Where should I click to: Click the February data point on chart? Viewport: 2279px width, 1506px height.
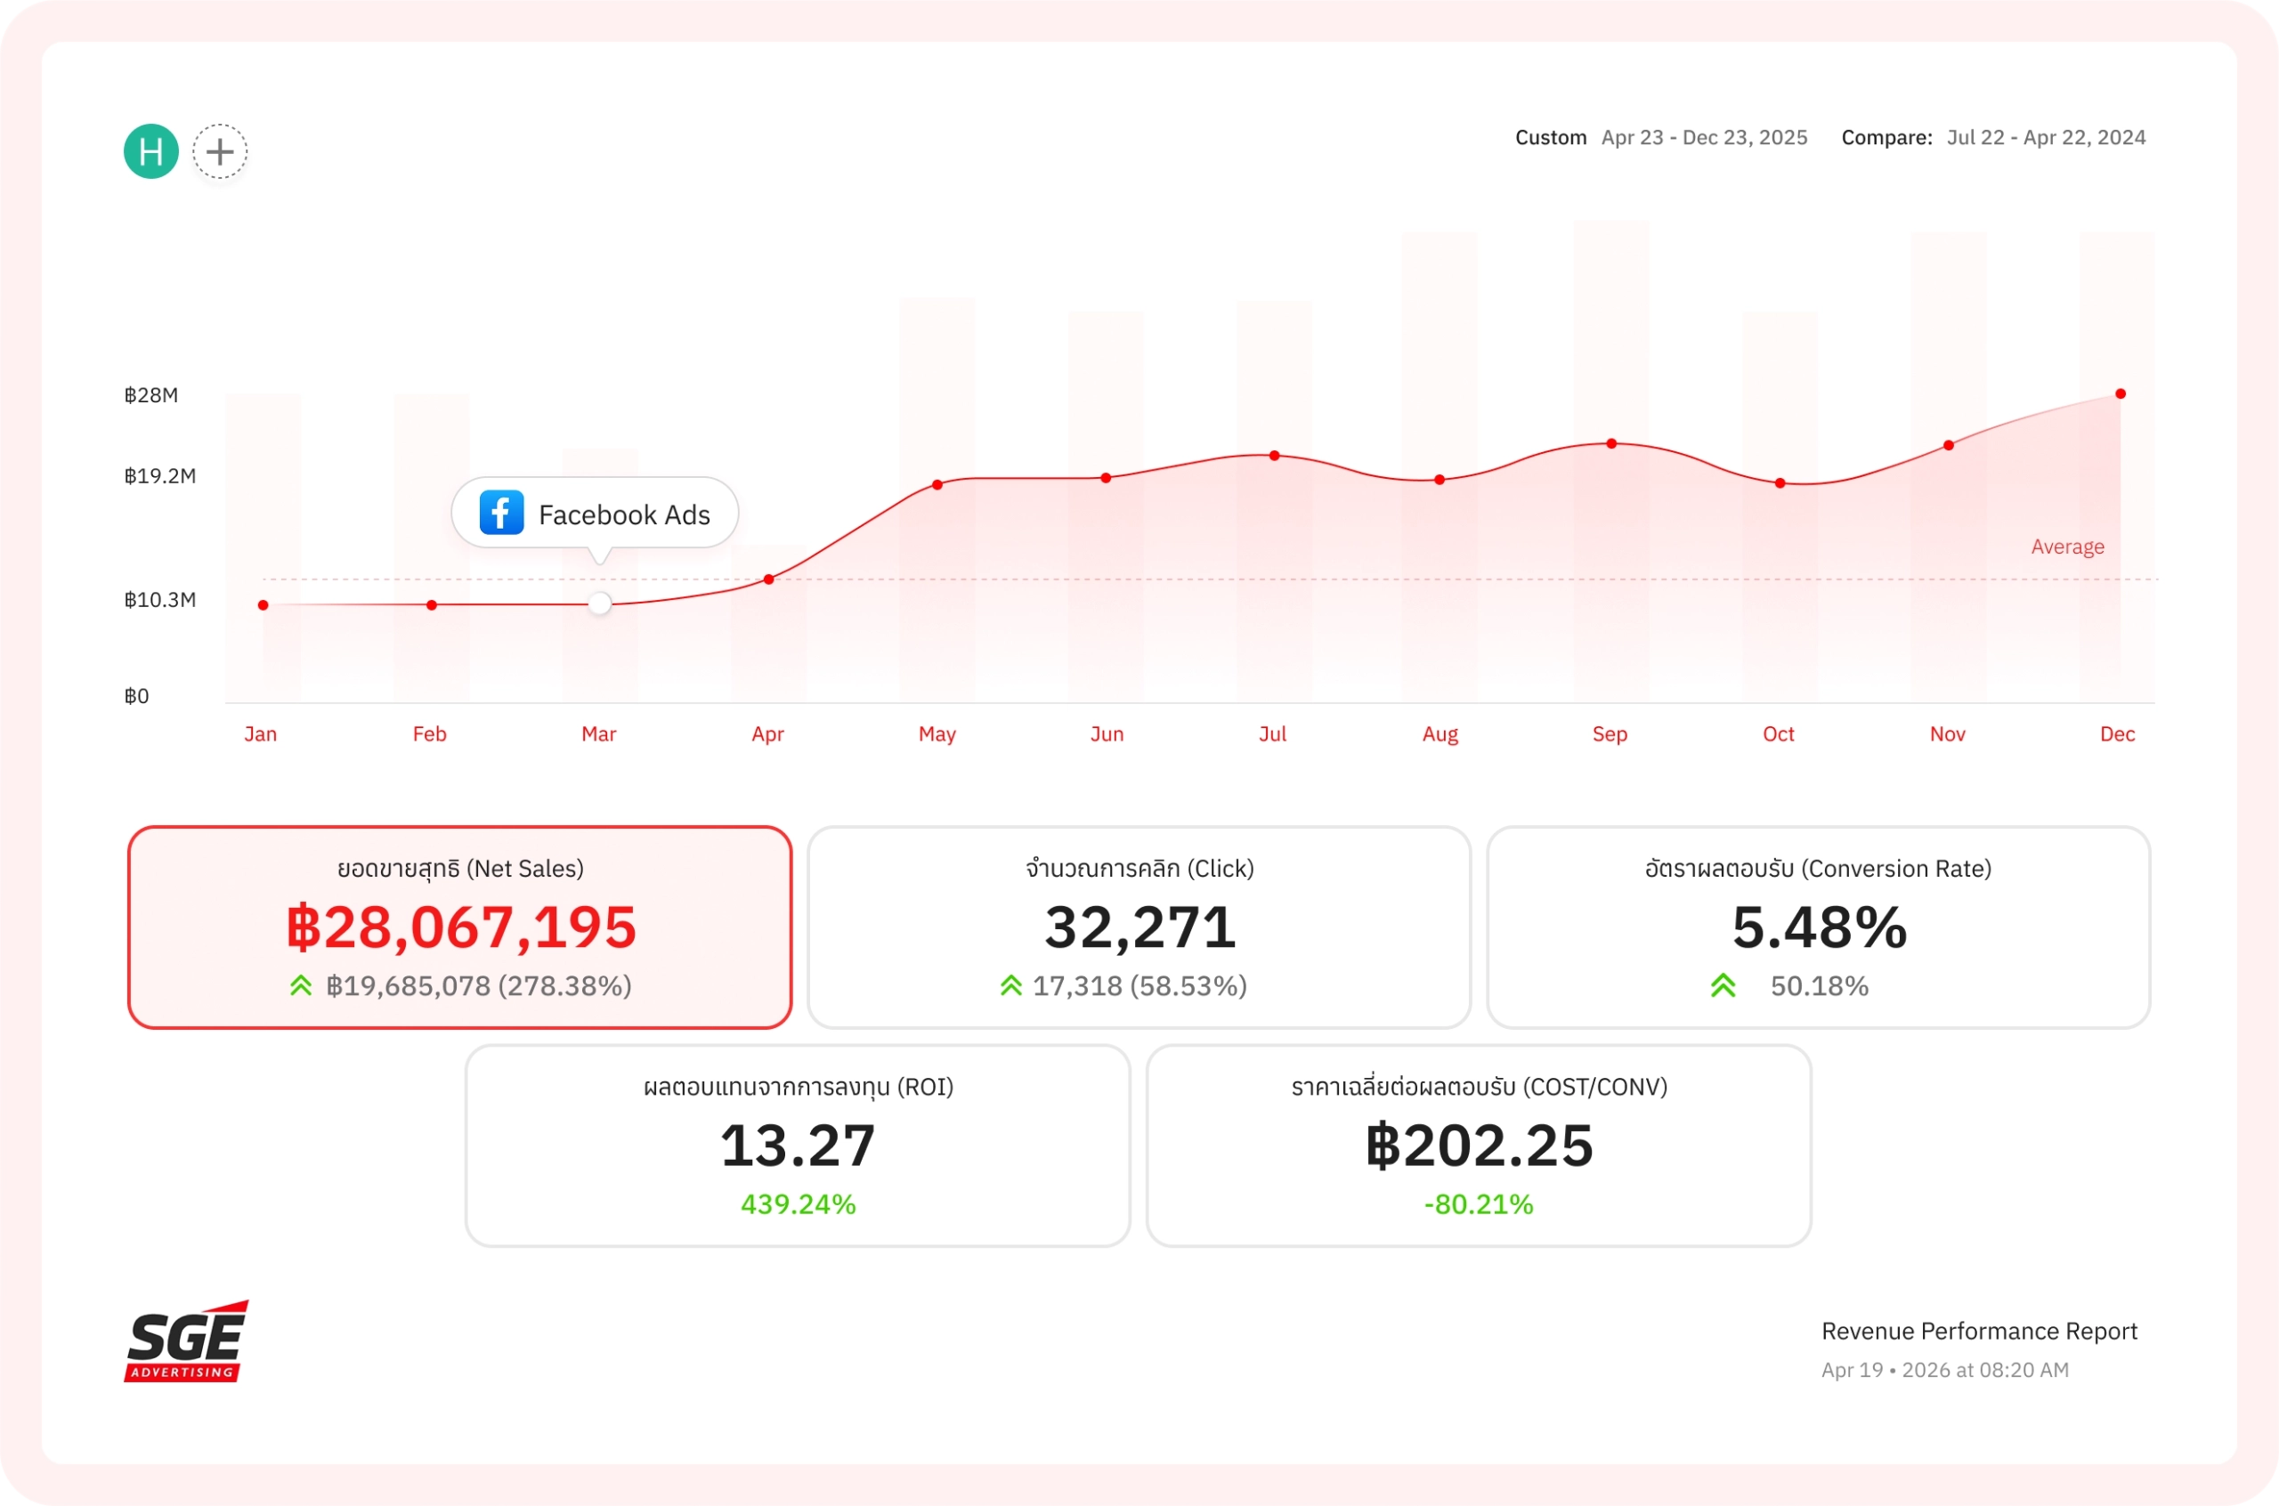click(431, 605)
